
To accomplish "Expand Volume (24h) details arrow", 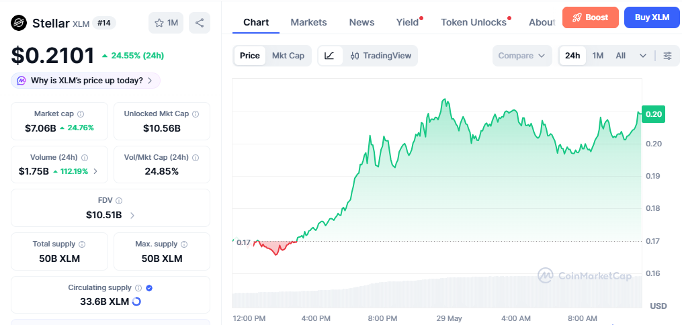I will click(x=95, y=171).
